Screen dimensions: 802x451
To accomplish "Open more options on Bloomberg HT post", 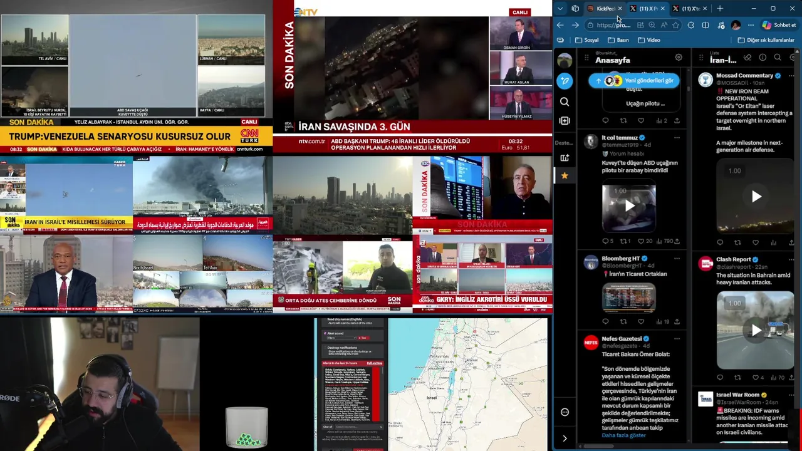I will point(677,259).
